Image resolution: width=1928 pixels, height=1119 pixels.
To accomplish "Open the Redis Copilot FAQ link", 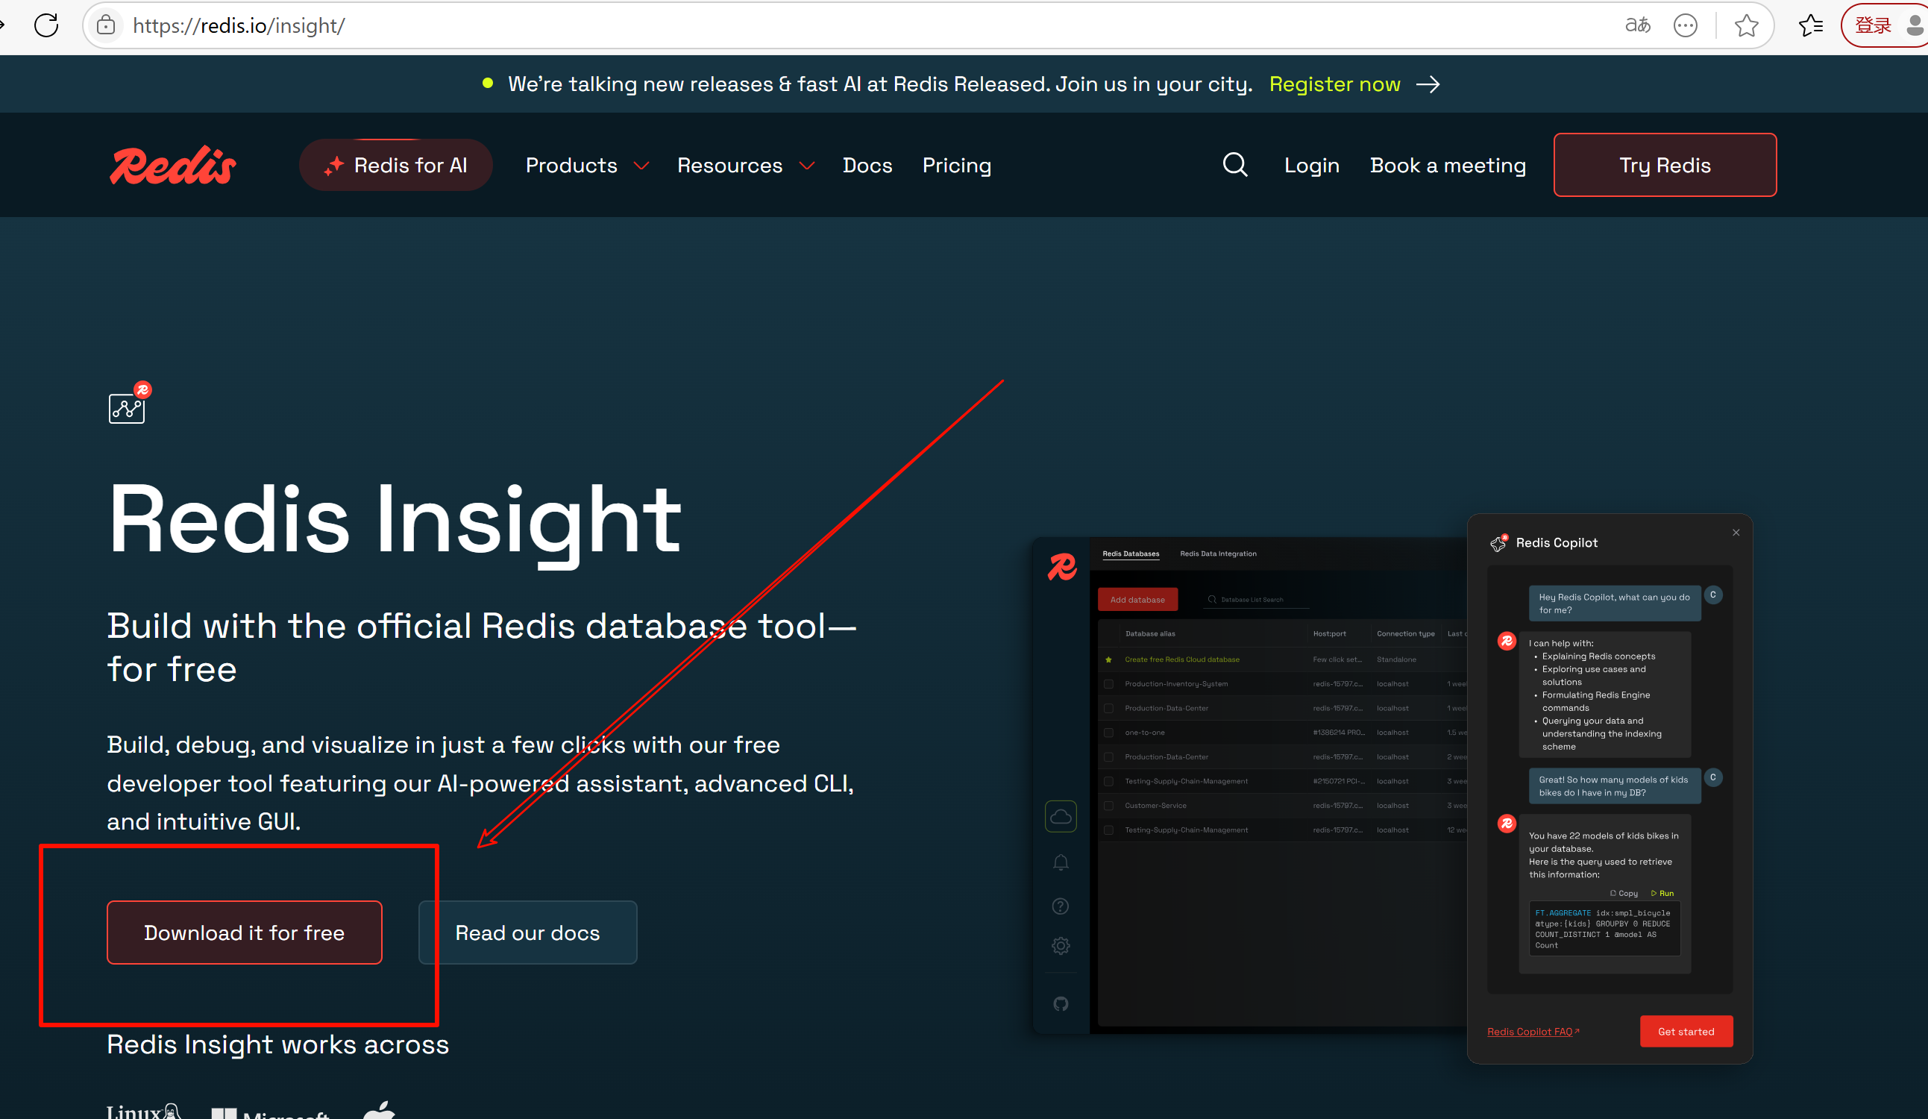I will (x=1533, y=1032).
